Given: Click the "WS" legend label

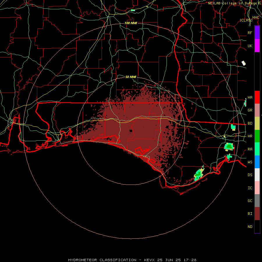Looking at the screenshot, I should click(x=250, y=162).
